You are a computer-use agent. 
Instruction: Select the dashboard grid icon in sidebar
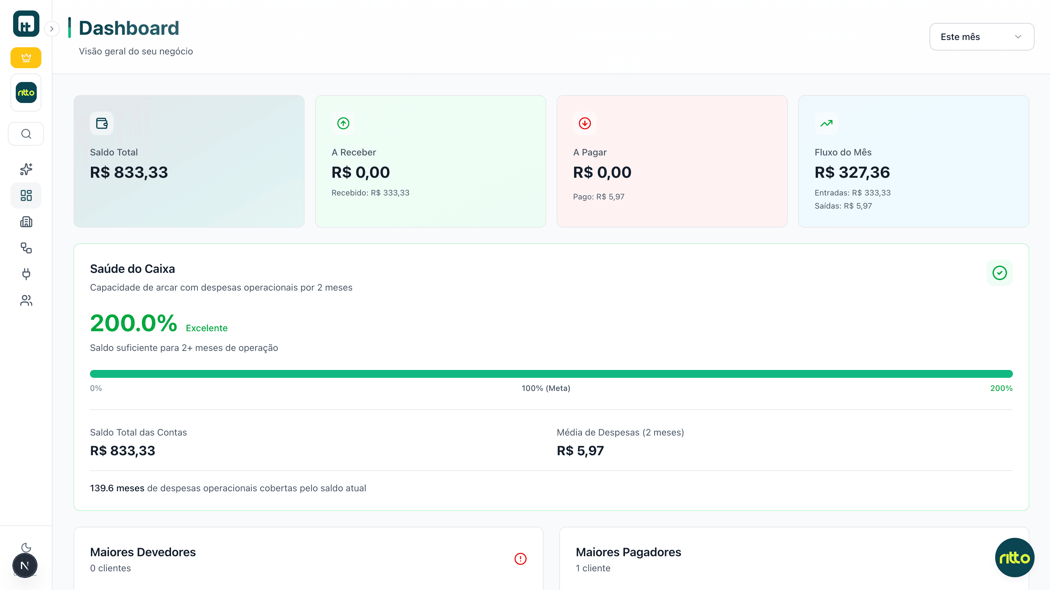tap(26, 195)
